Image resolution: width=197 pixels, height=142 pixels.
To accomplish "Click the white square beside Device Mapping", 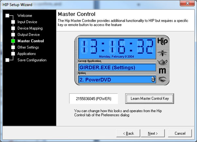I will 13,28.
